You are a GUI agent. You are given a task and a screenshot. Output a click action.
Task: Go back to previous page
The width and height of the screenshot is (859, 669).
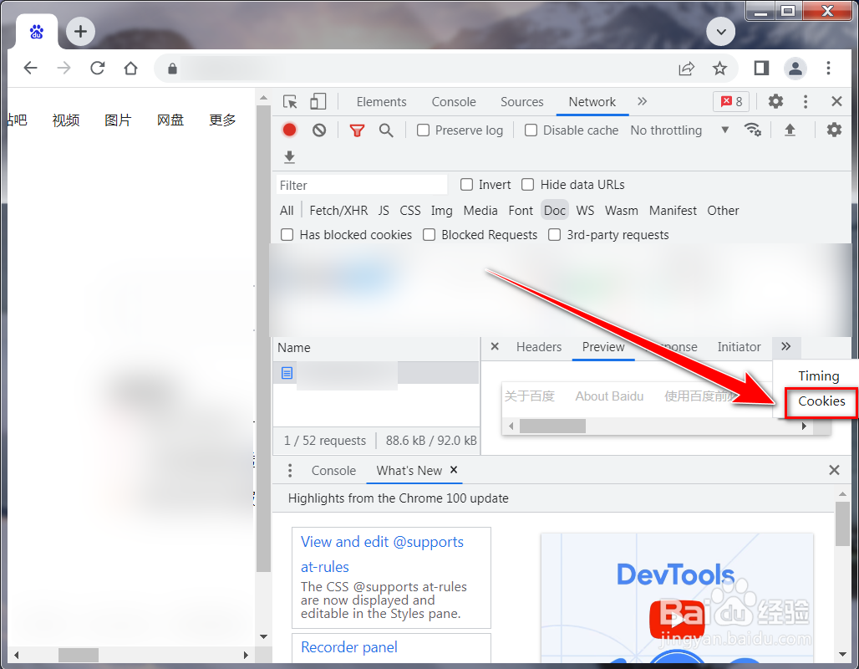coord(31,68)
